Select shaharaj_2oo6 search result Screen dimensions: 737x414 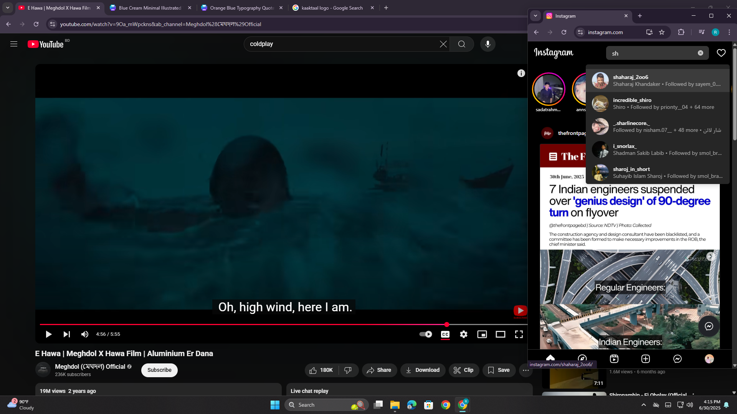pyautogui.click(x=658, y=80)
